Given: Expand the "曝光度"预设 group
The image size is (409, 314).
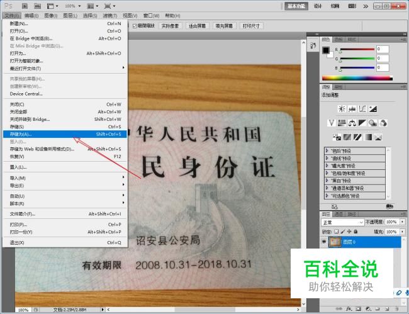Looking at the screenshot, I should (327, 165).
